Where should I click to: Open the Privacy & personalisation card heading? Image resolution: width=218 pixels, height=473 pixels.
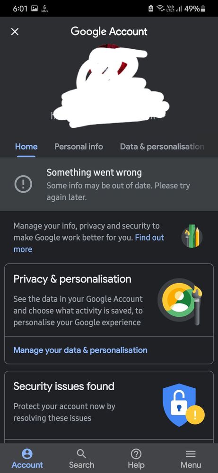72,279
